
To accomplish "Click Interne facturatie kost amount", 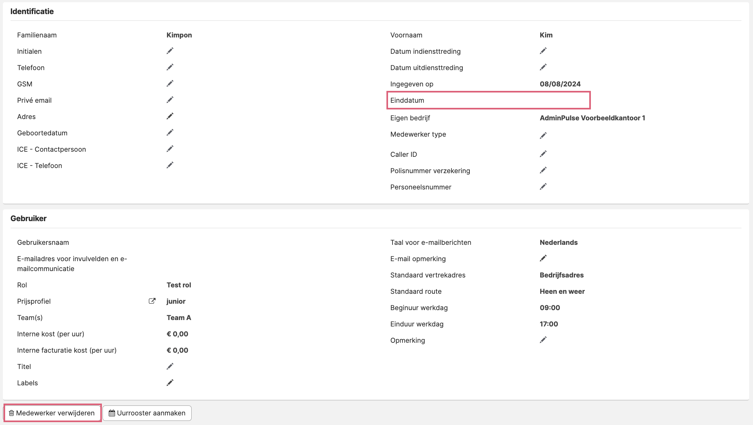I will point(177,350).
